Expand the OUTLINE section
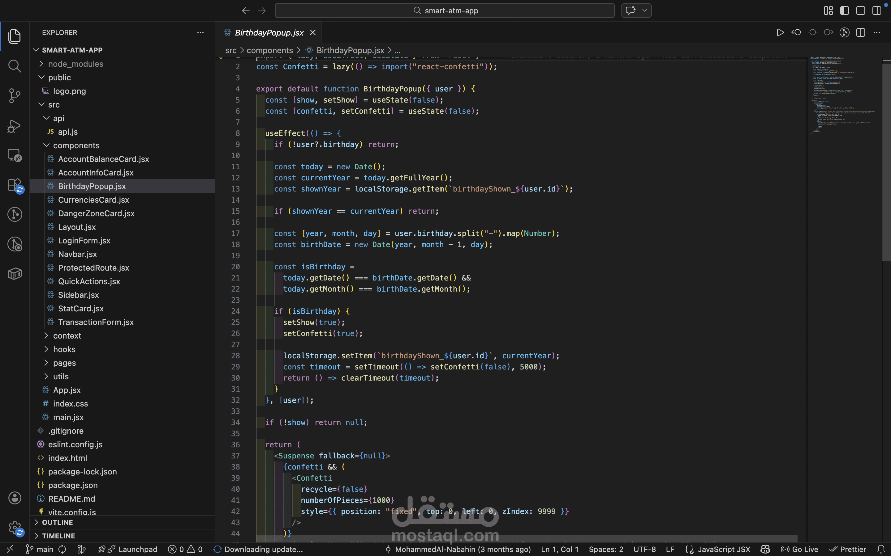Screen dimensions: 891x556 58,522
